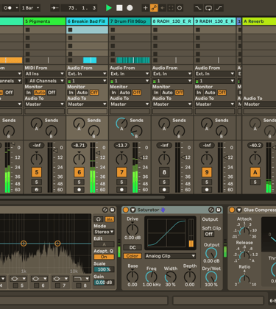Set Monitor to In on track 9
Viewport: 276px width, 309px height.
199,93
